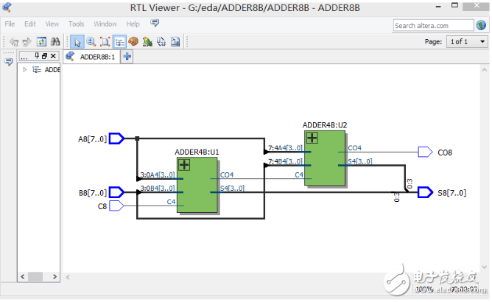Expand the ADDER4B:U2 block plus box
492x302 pixels.
tap(312, 138)
